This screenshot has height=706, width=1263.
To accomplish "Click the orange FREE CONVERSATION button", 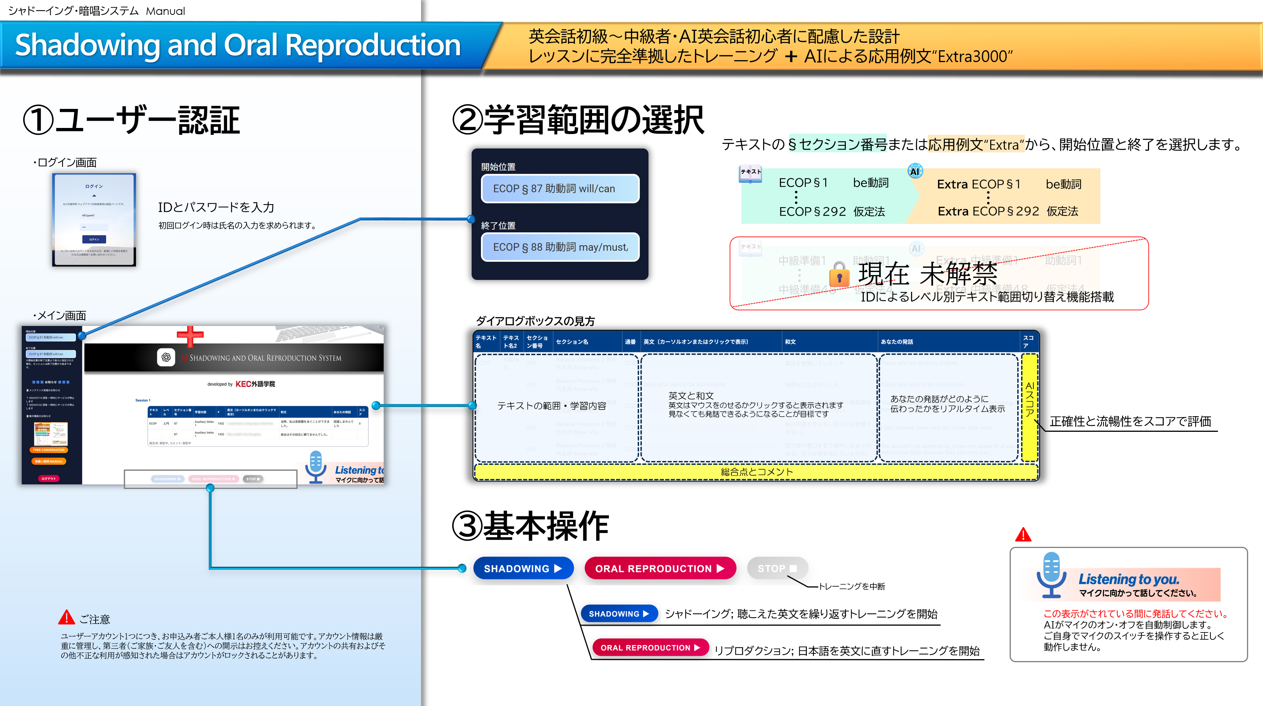I will tap(48, 450).
